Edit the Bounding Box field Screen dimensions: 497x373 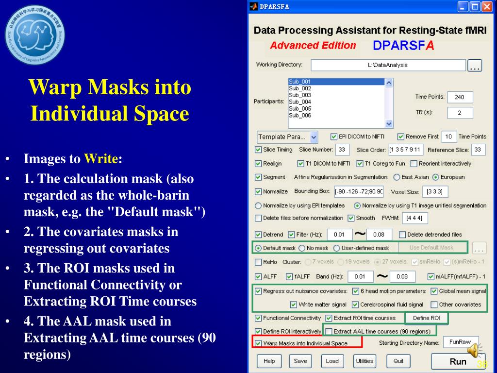click(359, 191)
